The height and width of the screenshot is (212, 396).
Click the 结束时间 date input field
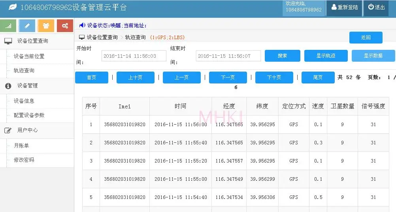(228, 56)
